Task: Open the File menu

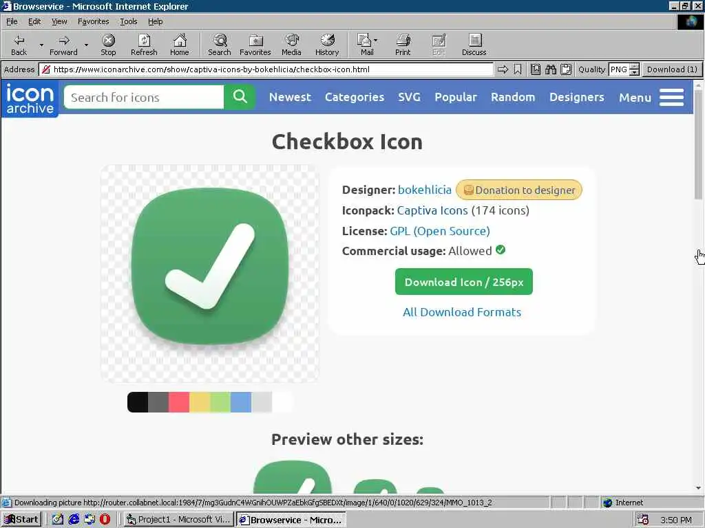Action: (x=12, y=21)
